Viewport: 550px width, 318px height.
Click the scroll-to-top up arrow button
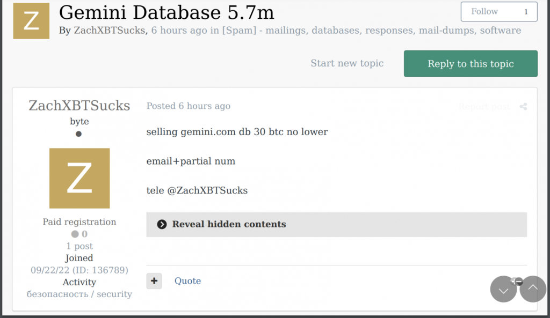(532, 289)
